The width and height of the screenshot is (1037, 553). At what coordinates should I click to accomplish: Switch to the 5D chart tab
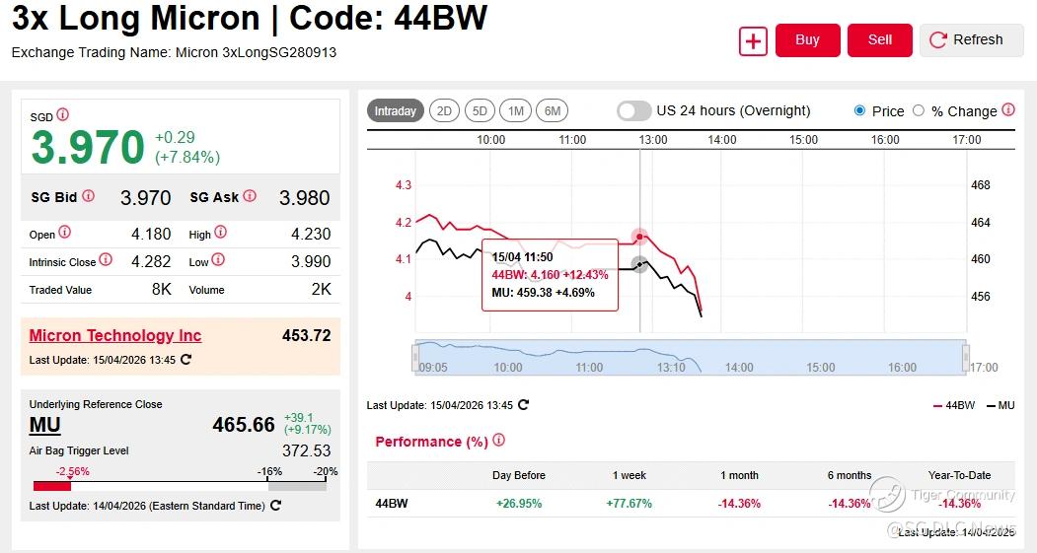tap(480, 111)
